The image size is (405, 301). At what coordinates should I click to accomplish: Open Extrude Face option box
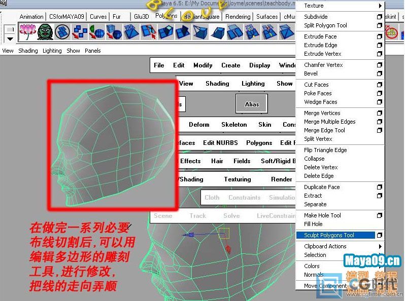point(379,36)
